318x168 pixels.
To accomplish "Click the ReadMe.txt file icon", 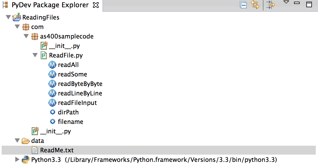I will [35, 150].
